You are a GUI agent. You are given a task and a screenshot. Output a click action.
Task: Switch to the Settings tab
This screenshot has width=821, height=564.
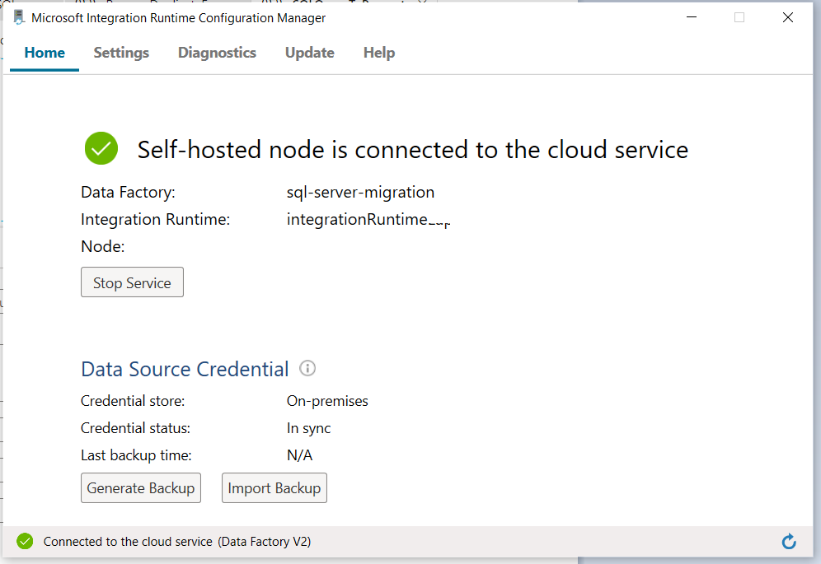[x=121, y=53]
